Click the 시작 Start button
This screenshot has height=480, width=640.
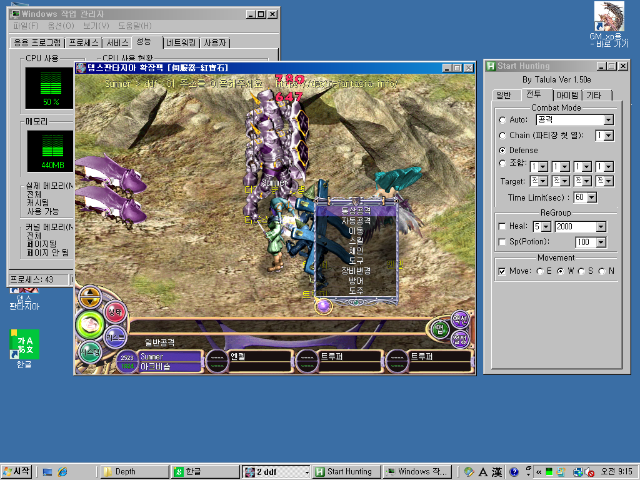(x=16, y=472)
